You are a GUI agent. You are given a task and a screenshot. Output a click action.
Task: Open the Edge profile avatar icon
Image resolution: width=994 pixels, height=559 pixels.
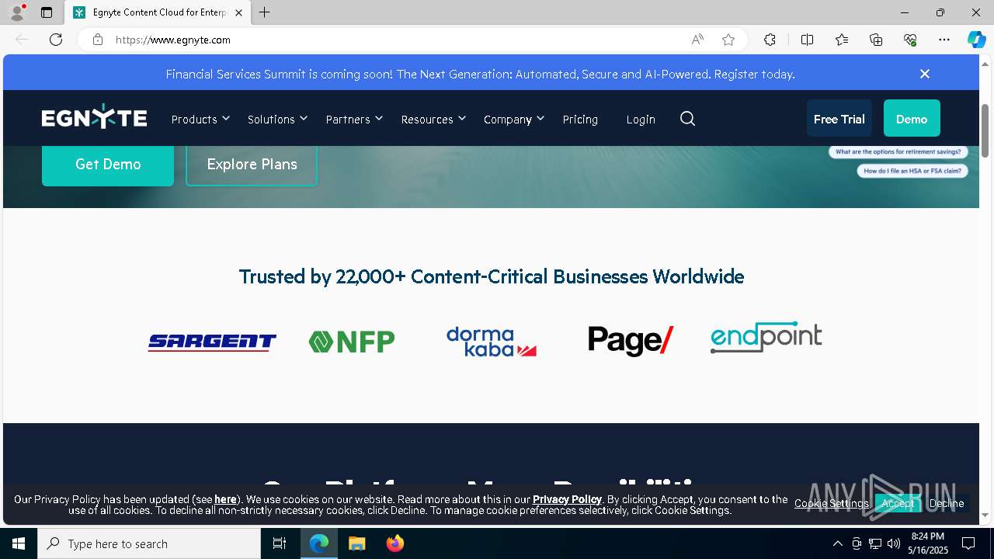click(x=16, y=12)
